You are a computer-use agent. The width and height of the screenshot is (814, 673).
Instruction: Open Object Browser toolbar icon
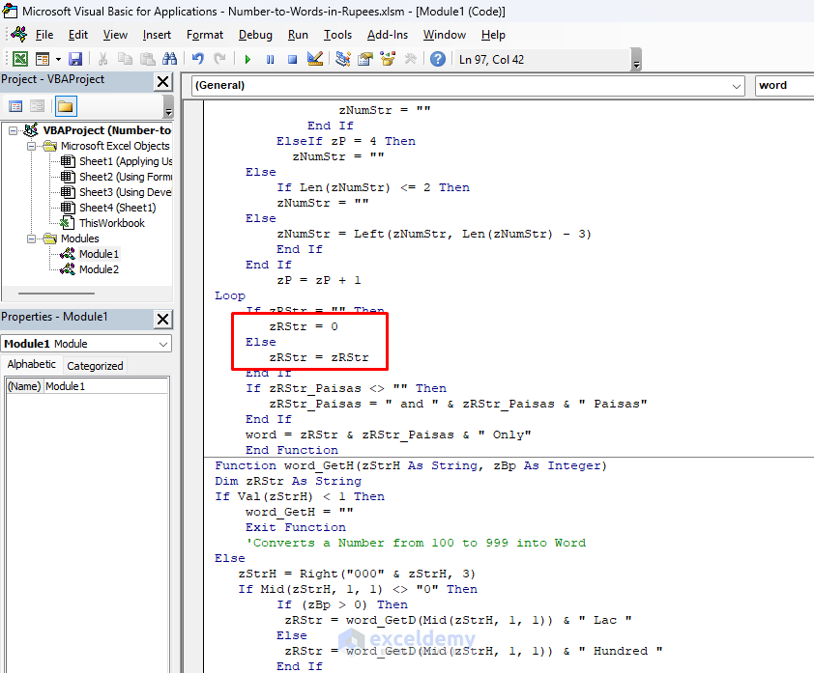click(x=388, y=59)
